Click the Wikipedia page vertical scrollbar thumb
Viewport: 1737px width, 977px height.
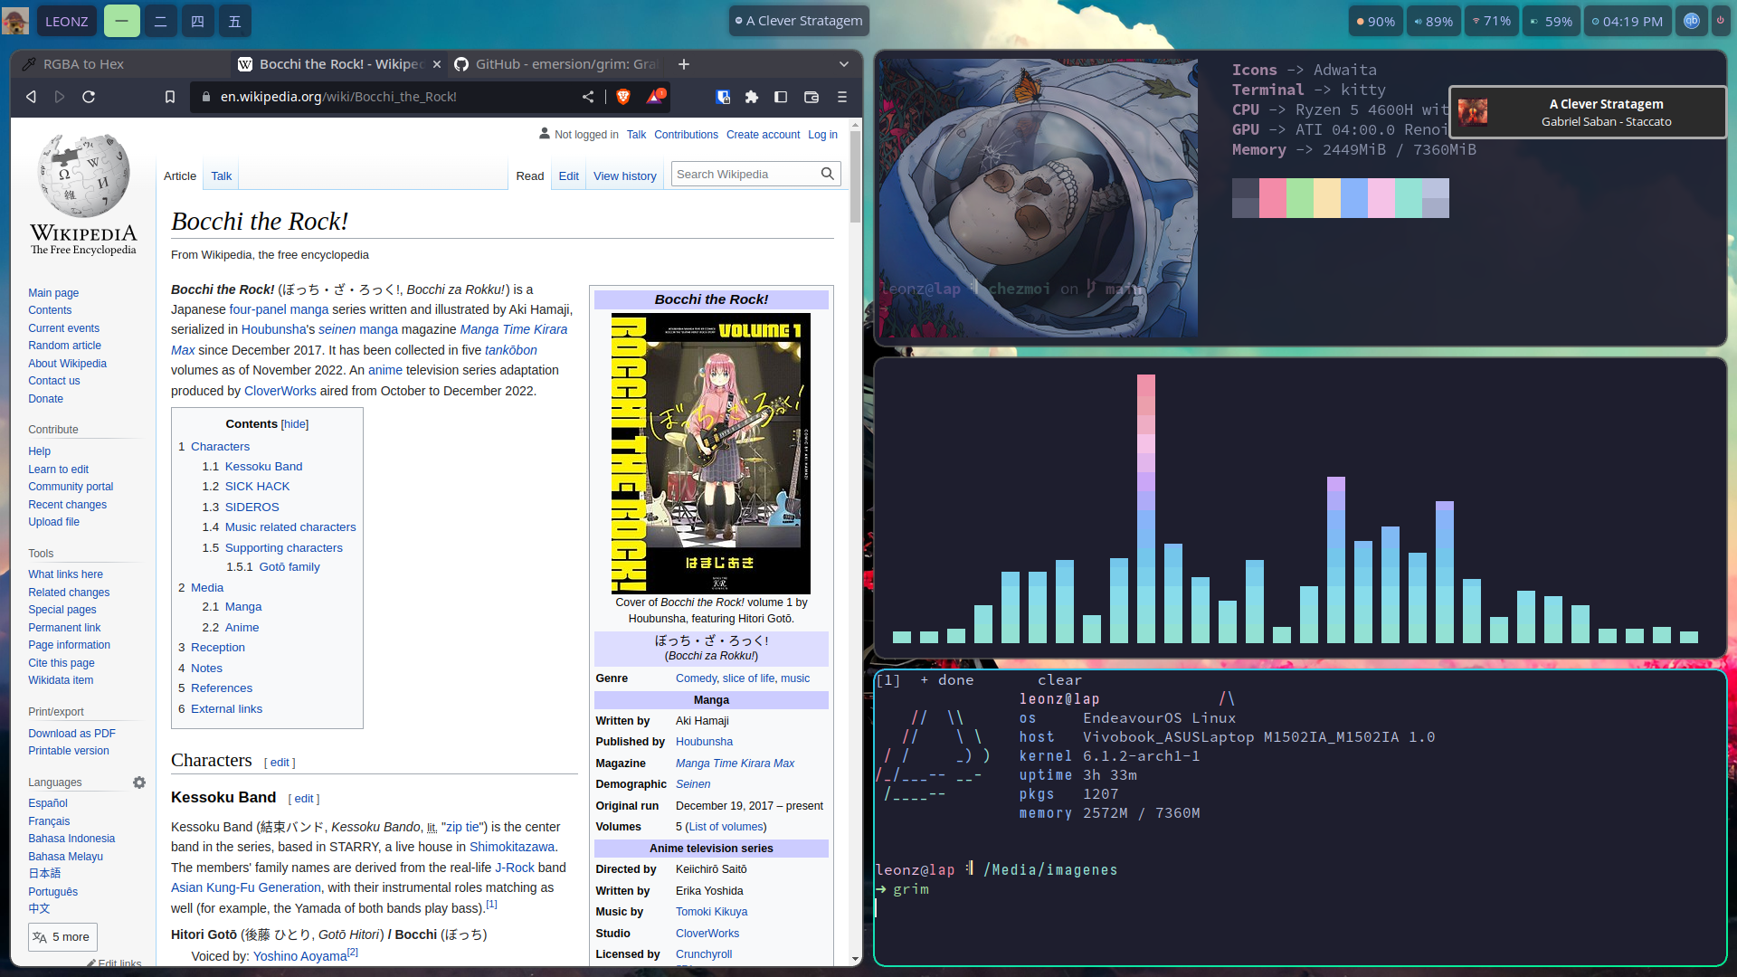855,176
